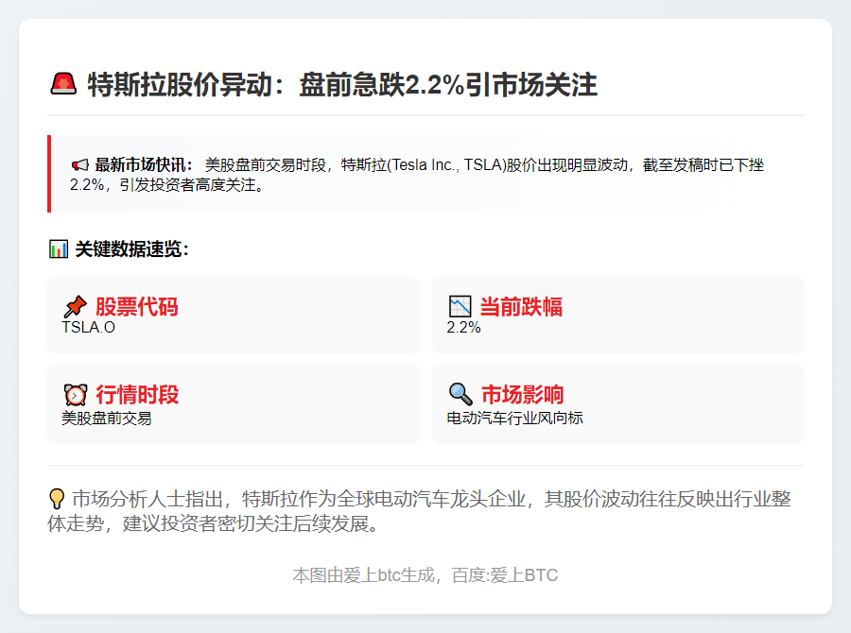Click the section heading 关键数据速览
The image size is (851, 633).
[131, 249]
